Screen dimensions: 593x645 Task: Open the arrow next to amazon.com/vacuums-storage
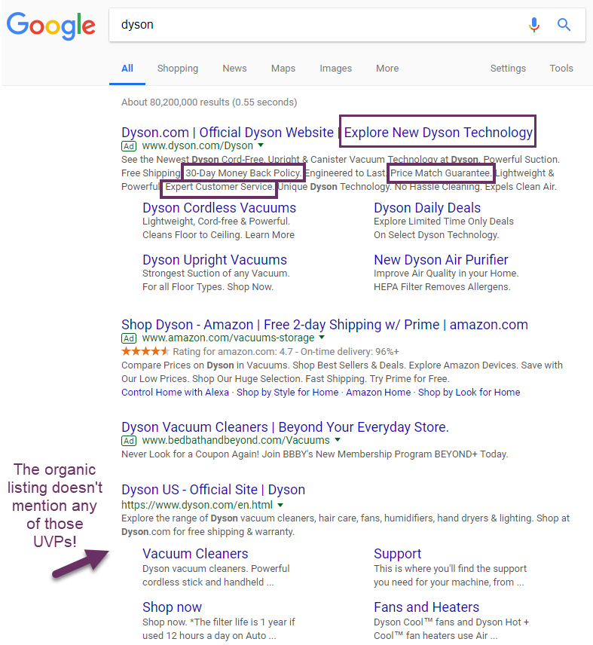coord(322,338)
